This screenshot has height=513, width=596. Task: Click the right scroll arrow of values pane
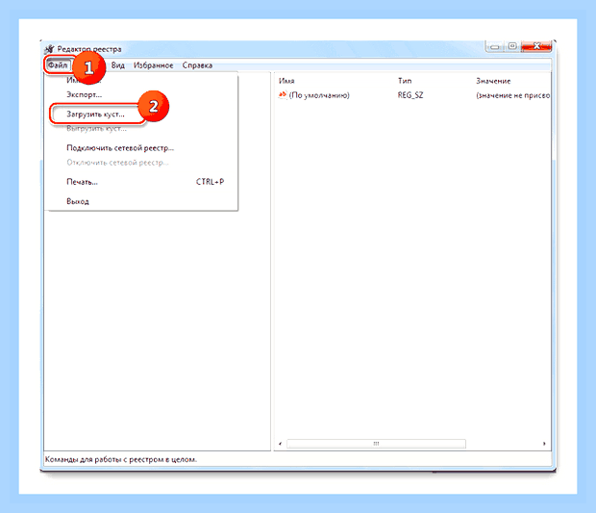(544, 444)
